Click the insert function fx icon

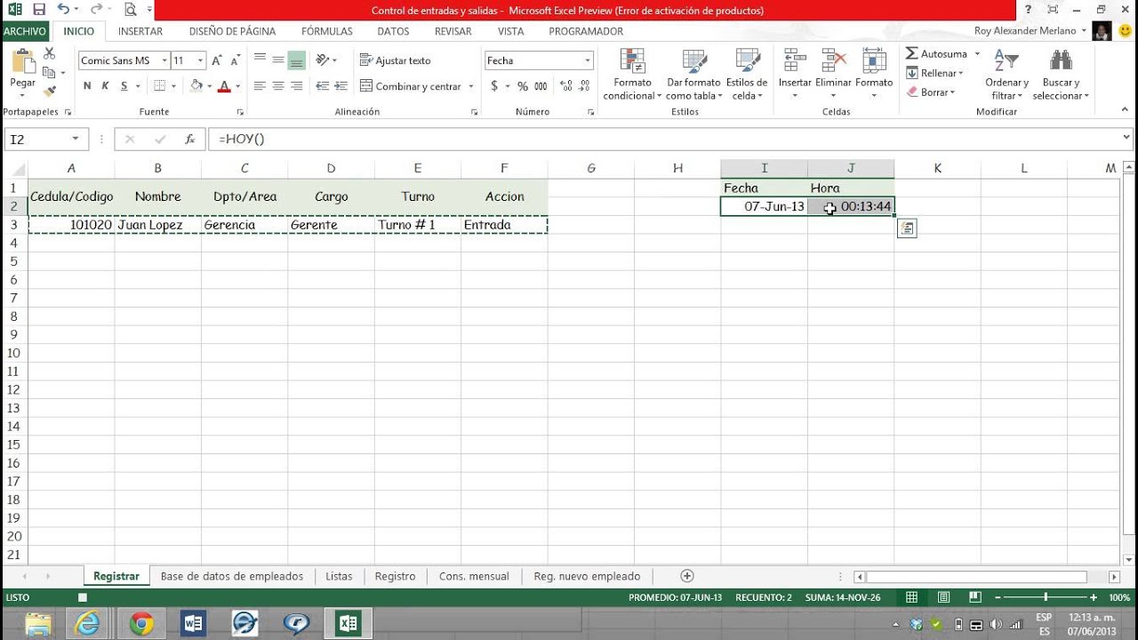[x=189, y=140]
